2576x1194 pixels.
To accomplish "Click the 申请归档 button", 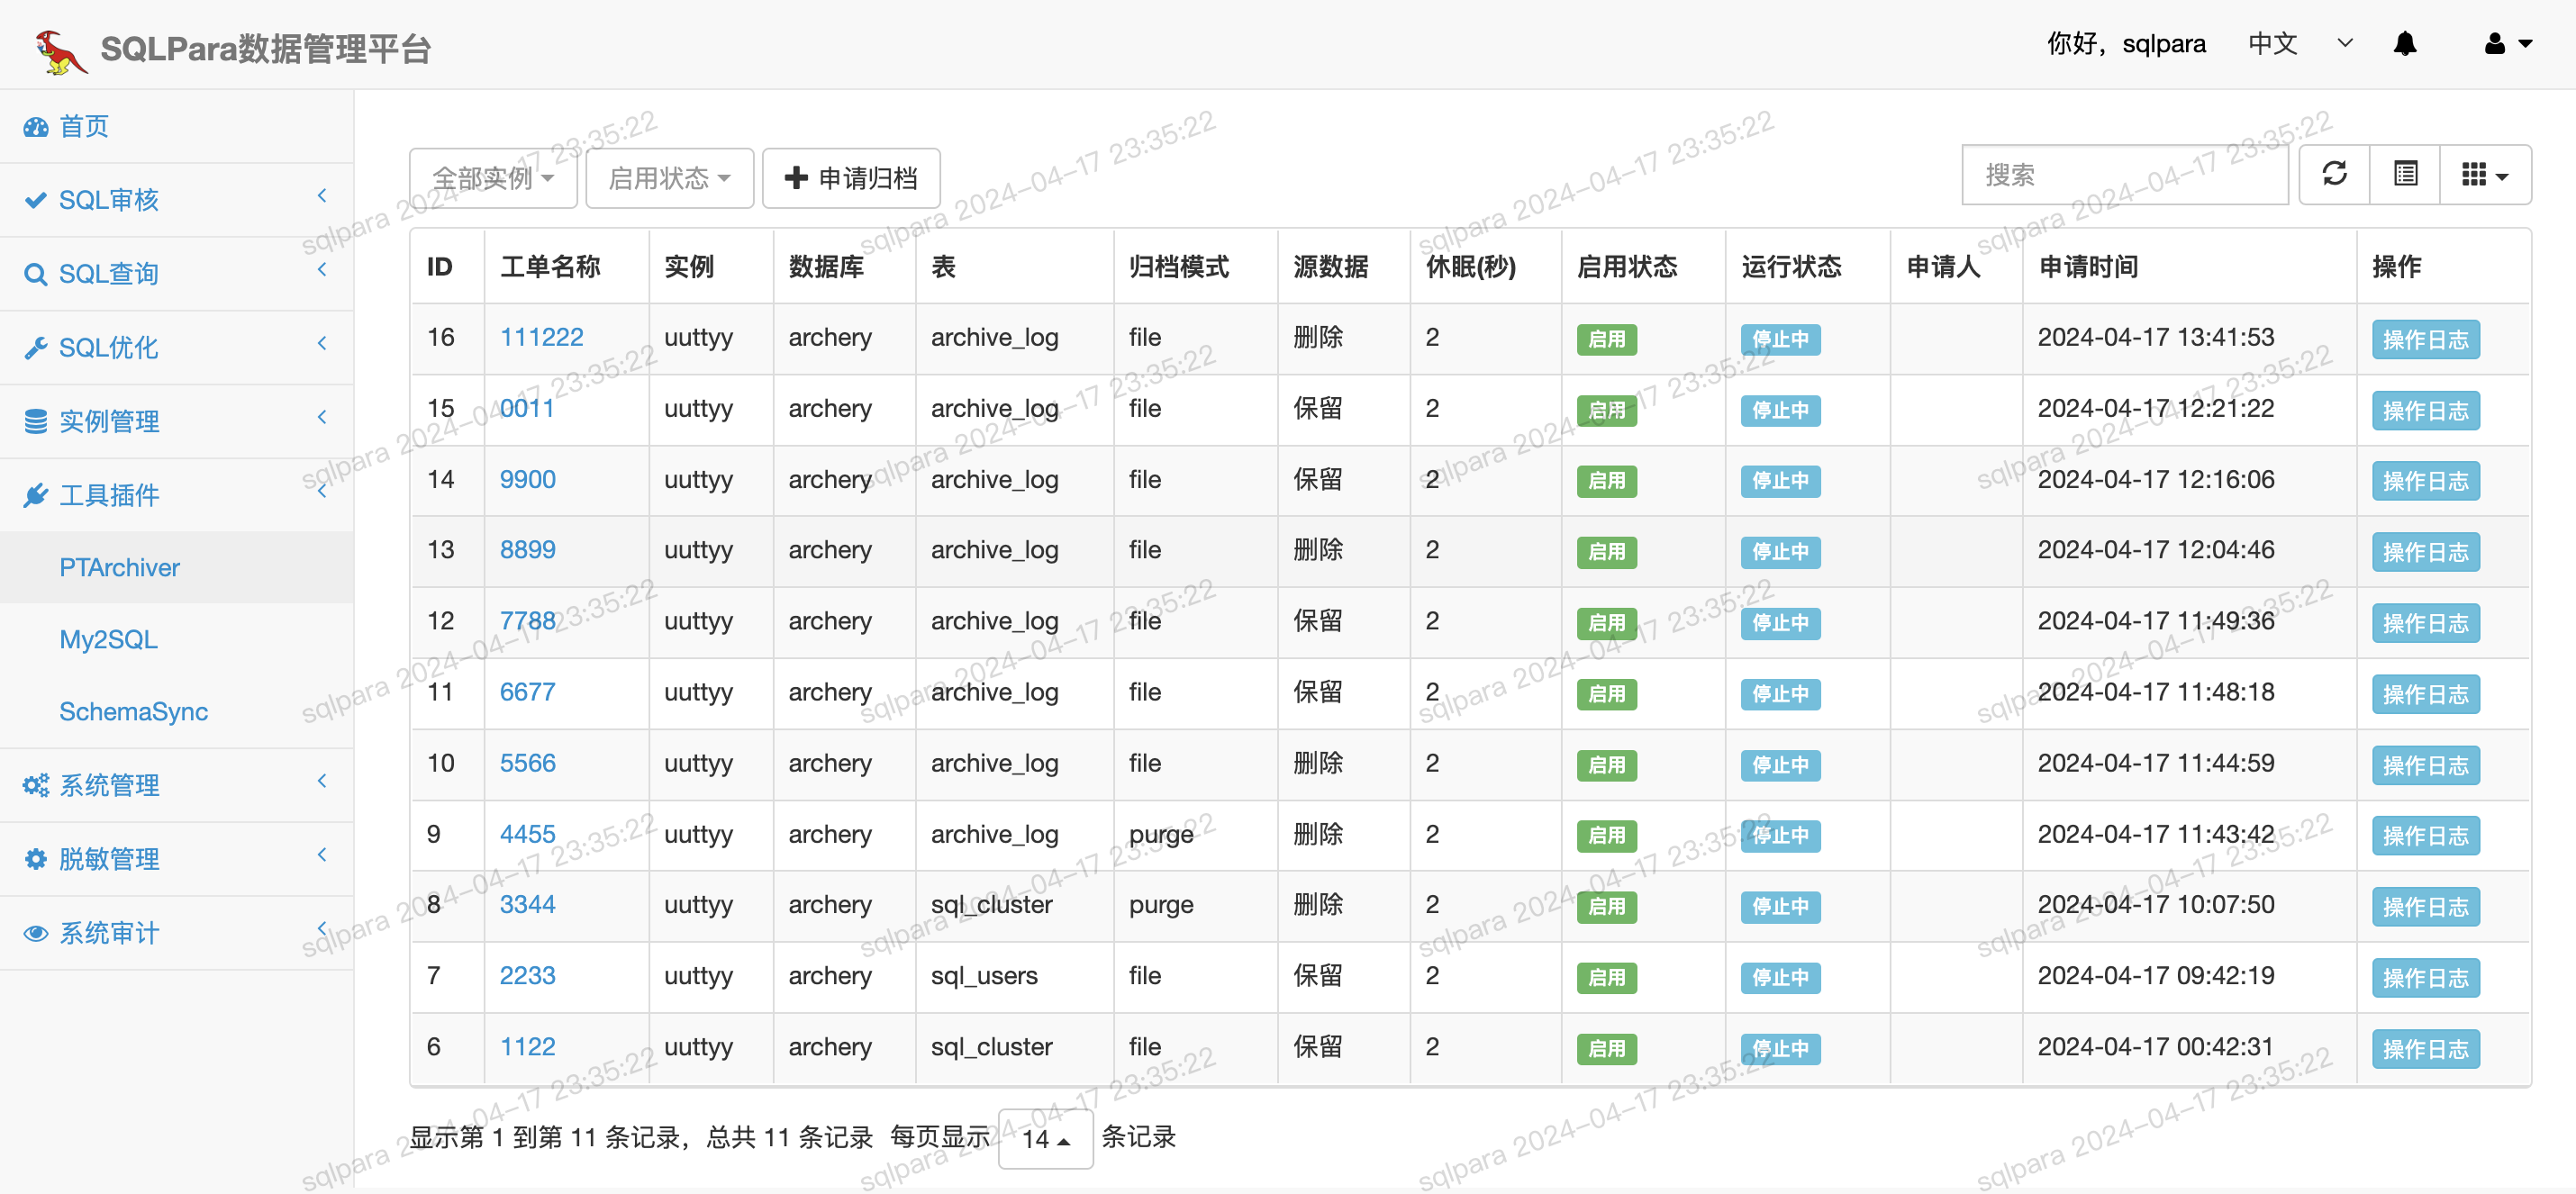I will pos(851,179).
